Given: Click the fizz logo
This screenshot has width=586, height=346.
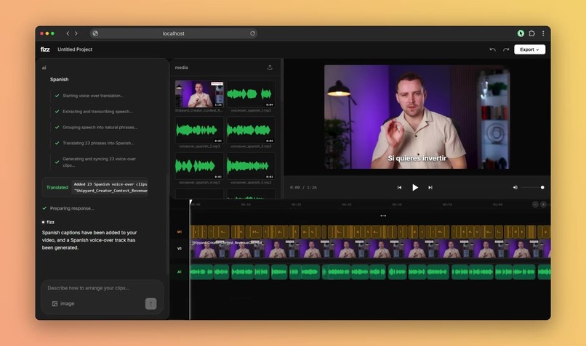Looking at the screenshot, I should (x=45, y=49).
